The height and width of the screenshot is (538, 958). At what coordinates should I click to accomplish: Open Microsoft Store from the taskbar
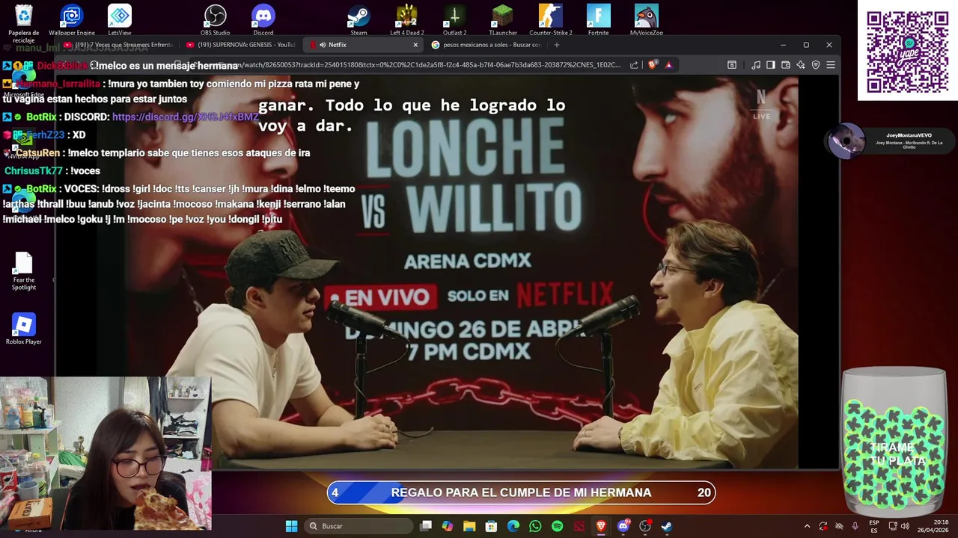[x=491, y=526]
